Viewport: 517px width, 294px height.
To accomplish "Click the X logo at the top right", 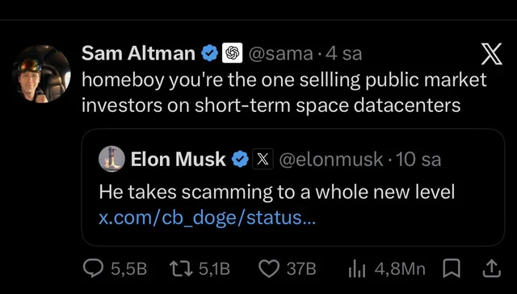I will 492,54.
